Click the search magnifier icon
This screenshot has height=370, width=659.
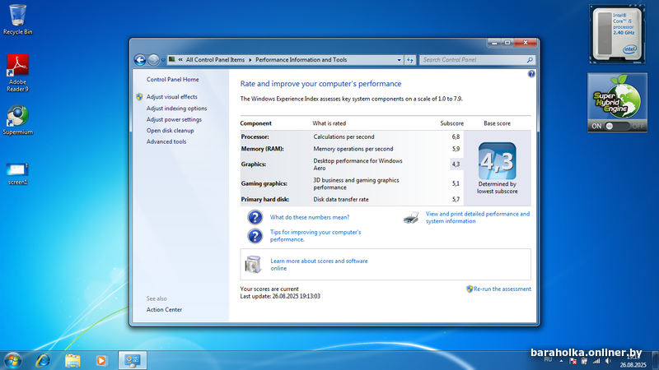point(530,60)
